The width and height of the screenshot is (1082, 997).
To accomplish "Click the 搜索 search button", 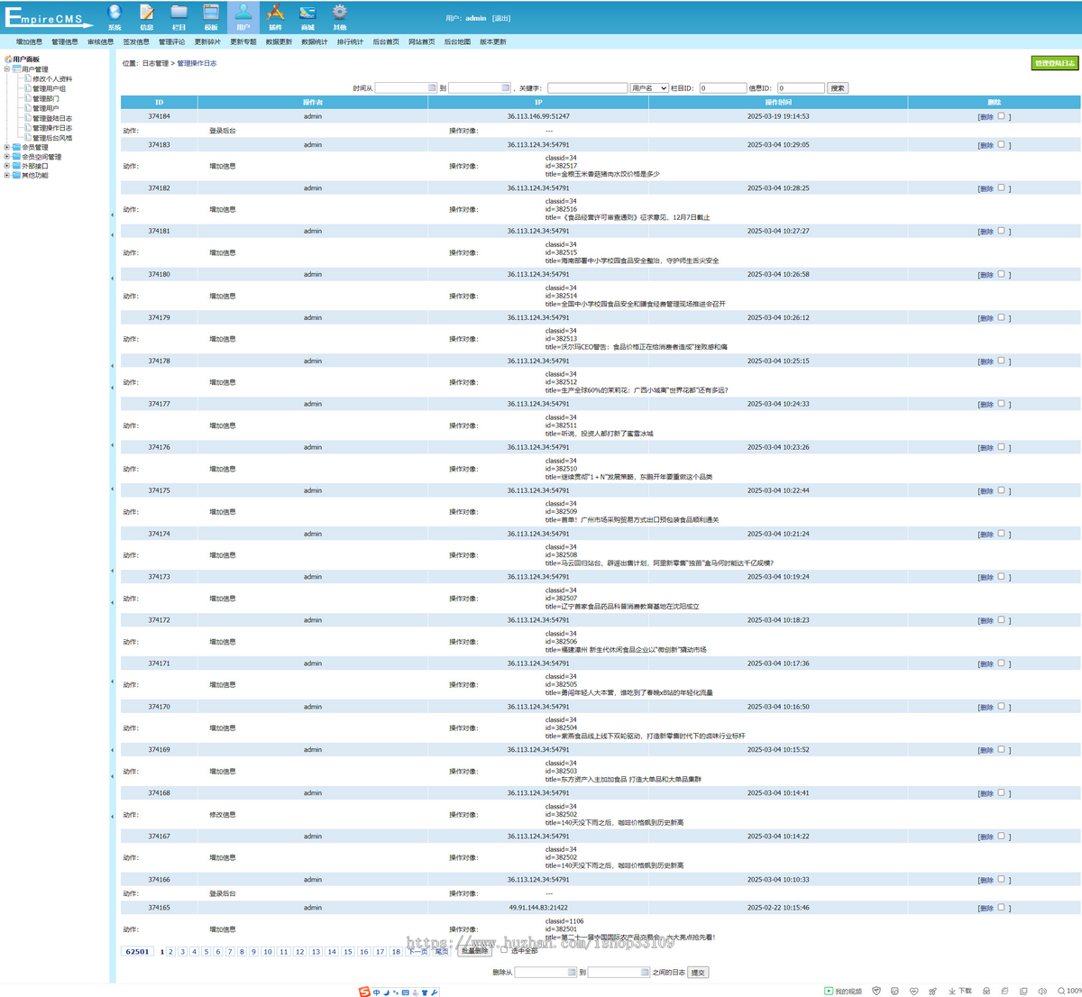I will coord(838,88).
